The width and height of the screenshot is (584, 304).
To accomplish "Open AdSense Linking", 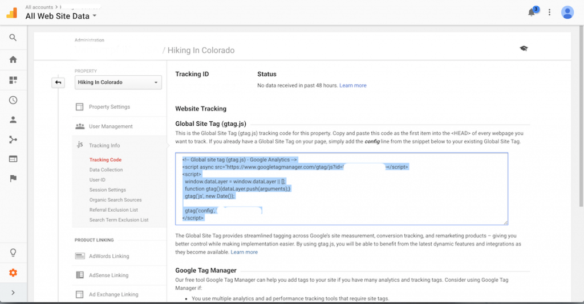I will click(x=109, y=276).
